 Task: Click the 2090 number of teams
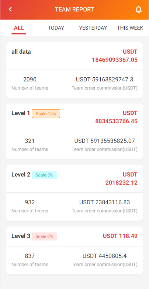[x=30, y=80]
